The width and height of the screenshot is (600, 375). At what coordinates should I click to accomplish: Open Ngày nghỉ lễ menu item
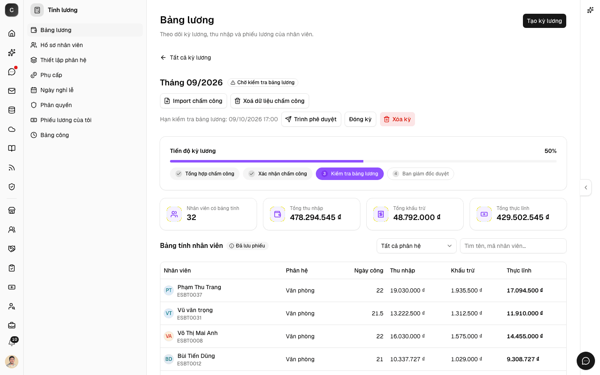pyautogui.click(x=85, y=90)
